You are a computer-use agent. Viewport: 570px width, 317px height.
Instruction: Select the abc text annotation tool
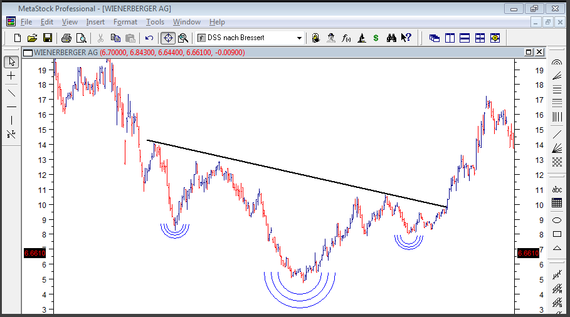point(557,190)
